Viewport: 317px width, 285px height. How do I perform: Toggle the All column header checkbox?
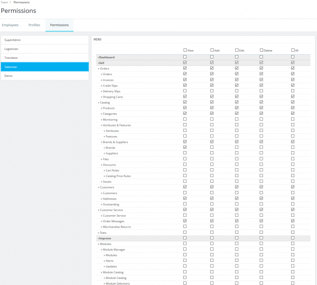tap(293, 50)
